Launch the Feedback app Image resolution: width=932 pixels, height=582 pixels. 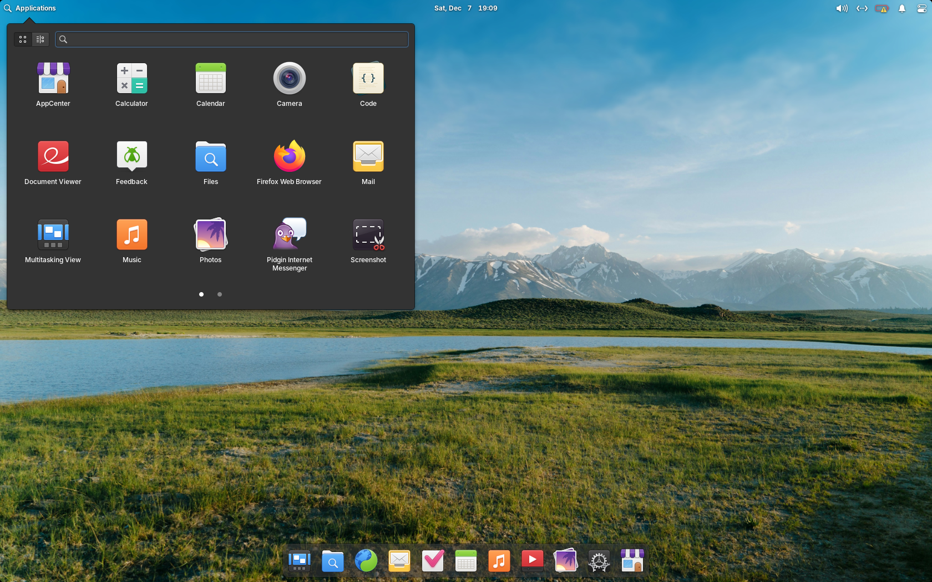click(131, 162)
